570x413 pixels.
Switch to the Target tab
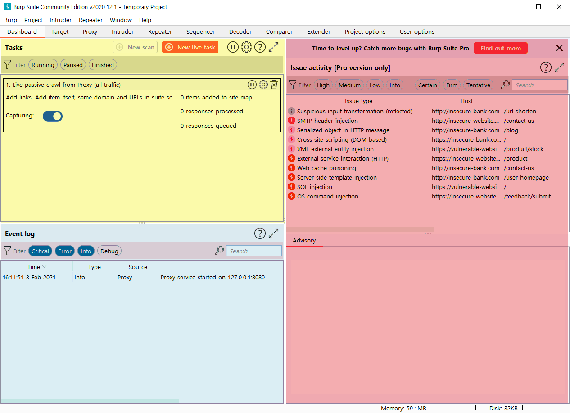click(60, 31)
